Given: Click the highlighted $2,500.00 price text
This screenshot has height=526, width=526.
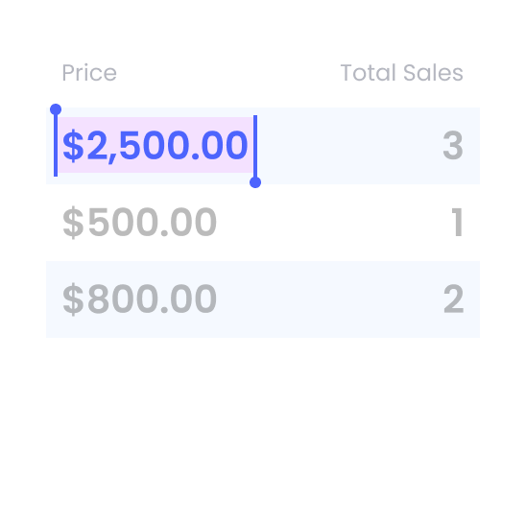Looking at the screenshot, I should coord(155,146).
